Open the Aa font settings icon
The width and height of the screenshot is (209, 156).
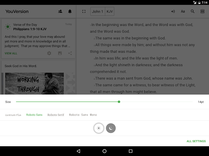[183, 11]
